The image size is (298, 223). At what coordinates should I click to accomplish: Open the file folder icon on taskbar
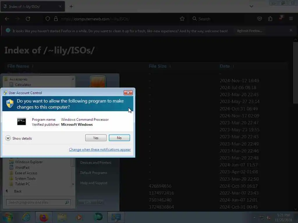point(62,217)
